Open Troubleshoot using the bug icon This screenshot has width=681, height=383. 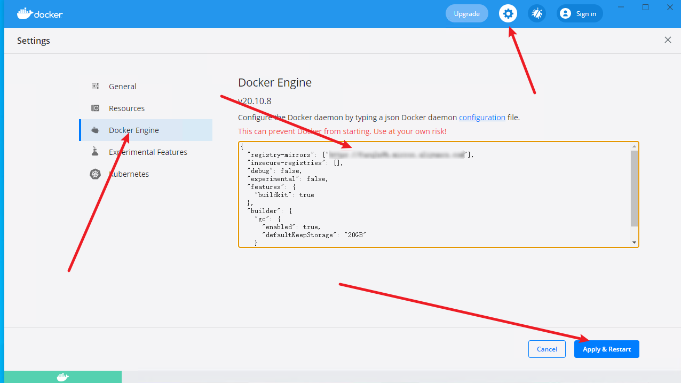[537, 14]
